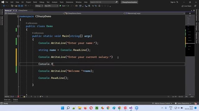Open the Any CPU platform dropdown

pyautogui.click(x=51, y=6)
